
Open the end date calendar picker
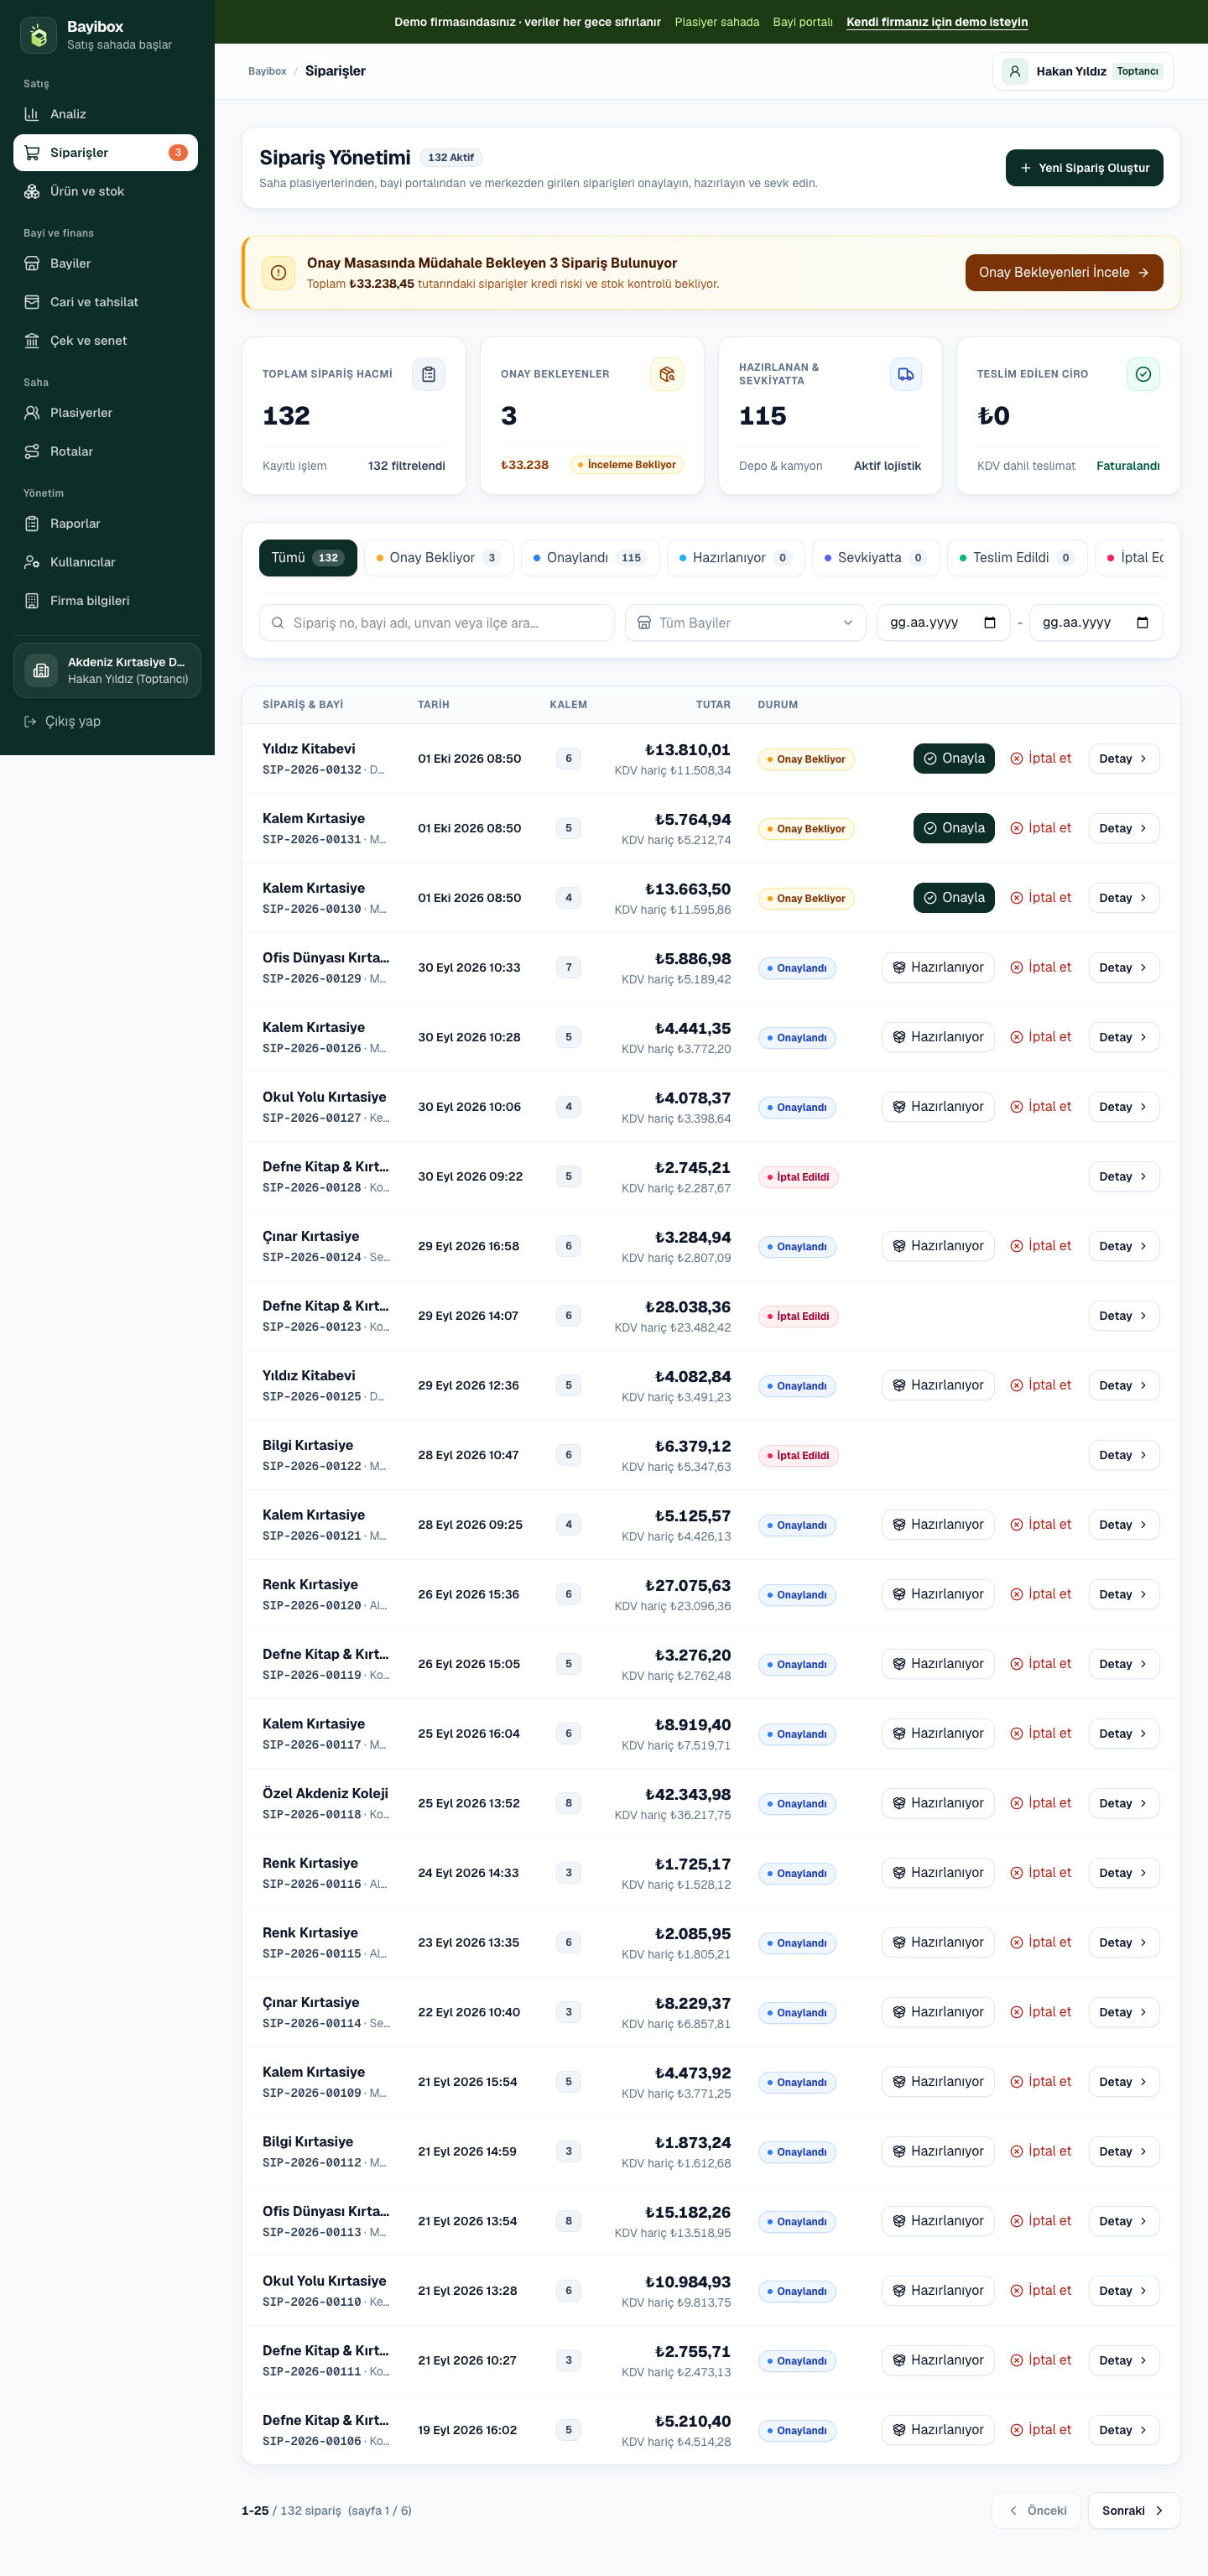(1142, 622)
